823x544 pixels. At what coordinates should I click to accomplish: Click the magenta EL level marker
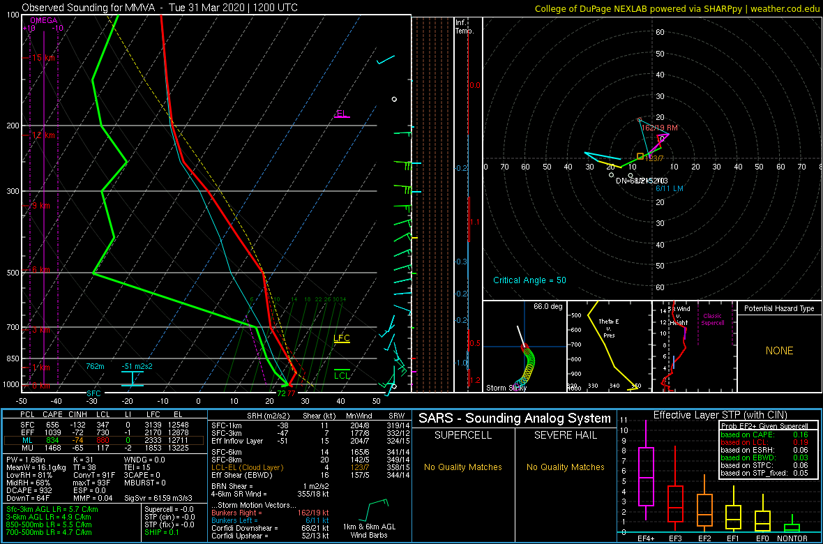(342, 114)
